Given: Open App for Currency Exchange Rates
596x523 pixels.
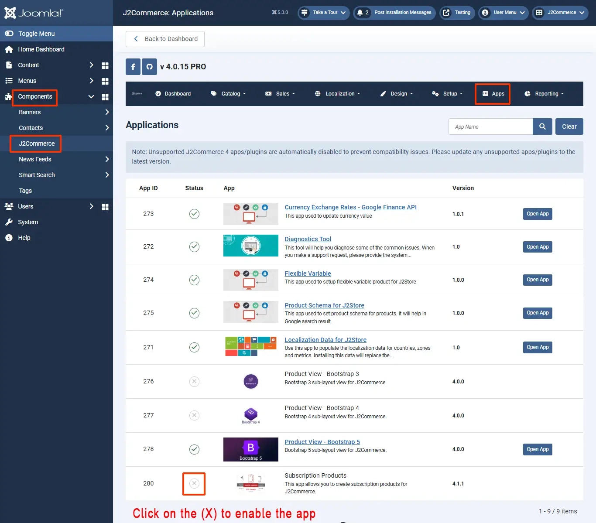Looking at the screenshot, I should point(538,214).
